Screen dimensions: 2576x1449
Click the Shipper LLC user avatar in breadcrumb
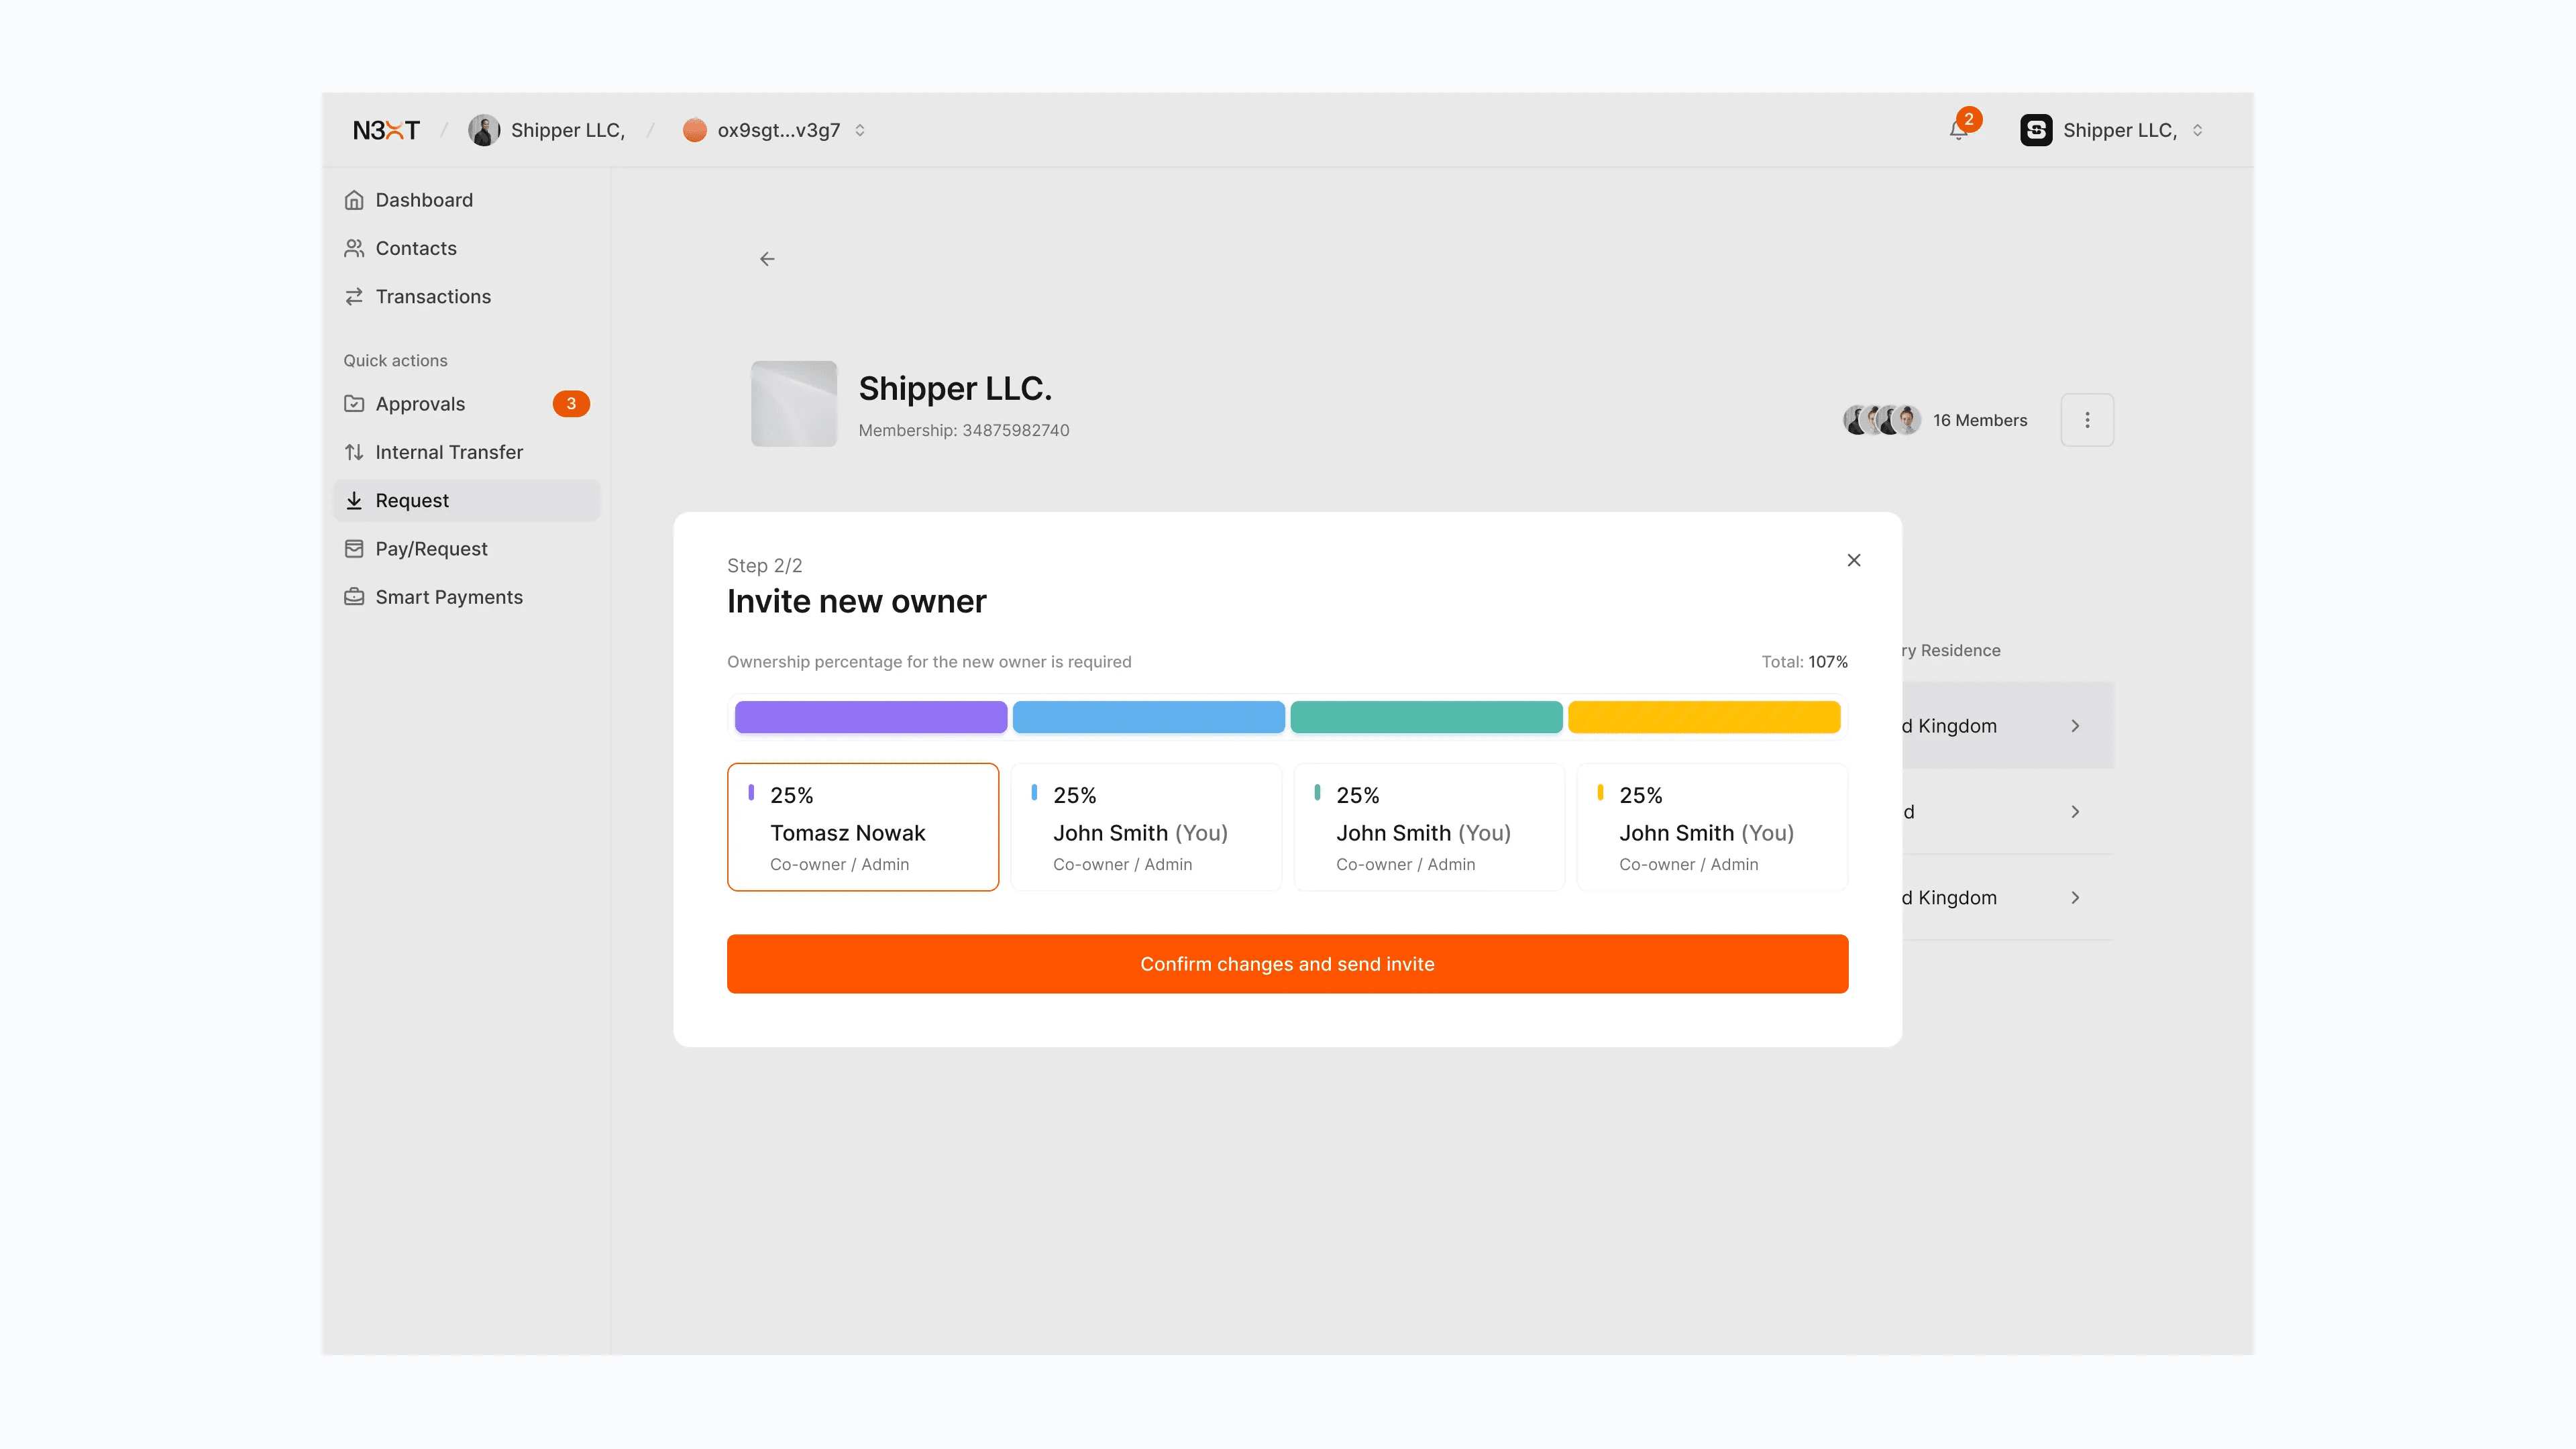484,130
